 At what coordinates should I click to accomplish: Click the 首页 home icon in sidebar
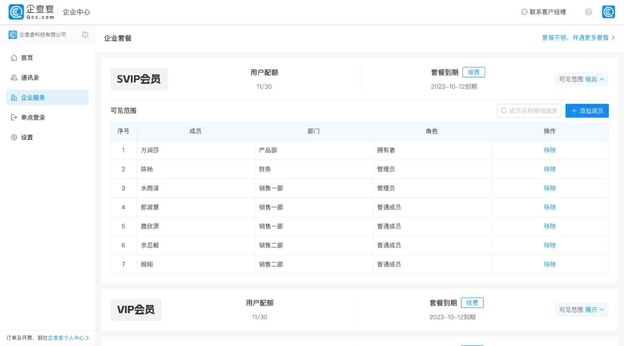[14, 58]
